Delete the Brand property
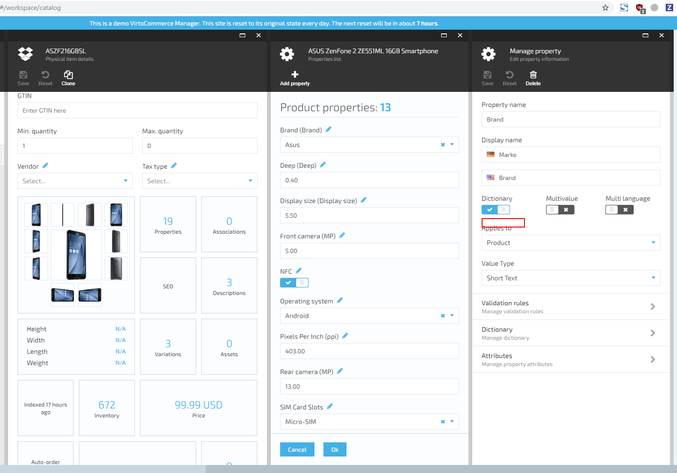This screenshot has width=677, height=473. tap(532, 78)
